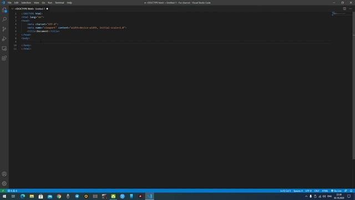The image size is (355, 200).
Task: Click the editor vertical scrollbar
Action: pyautogui.click(x=354, y=86)
